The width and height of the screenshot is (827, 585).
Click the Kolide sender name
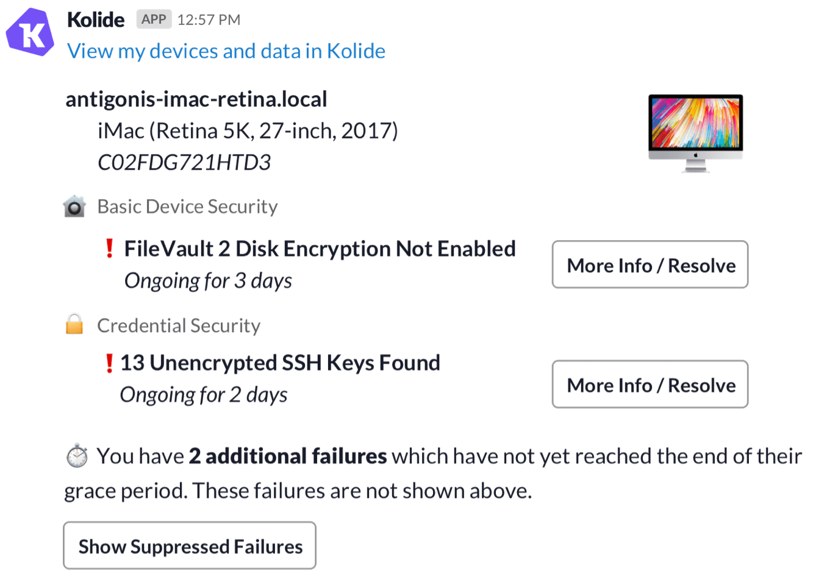(96, 19)
